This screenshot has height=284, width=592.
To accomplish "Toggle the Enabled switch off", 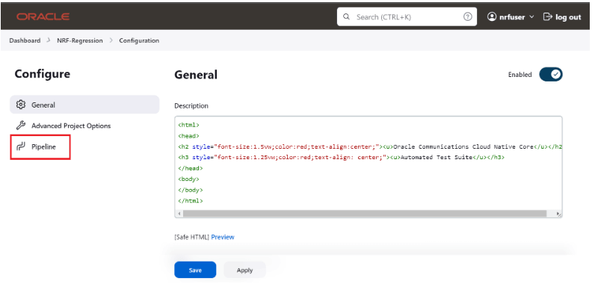I will tap(550, 75).
